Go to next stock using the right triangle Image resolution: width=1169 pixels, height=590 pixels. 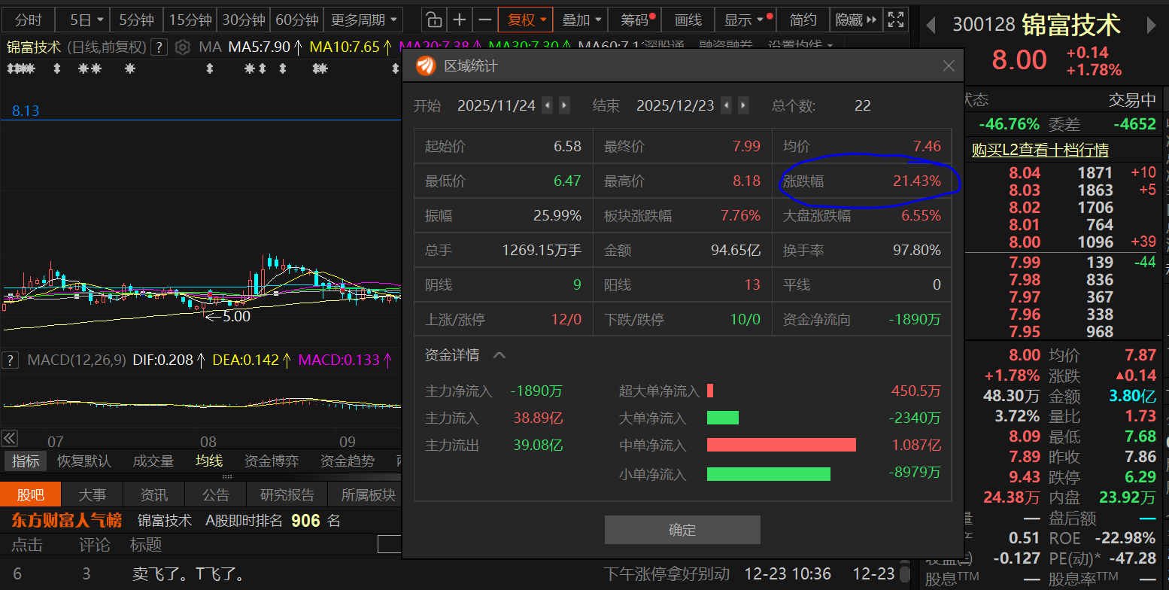(x=1151, y=26)
